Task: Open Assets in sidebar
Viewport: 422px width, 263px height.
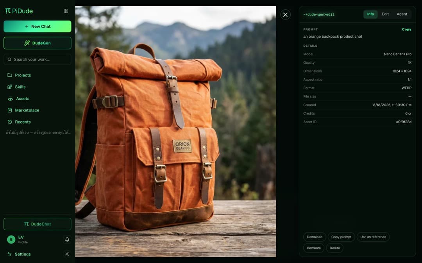Action: [x=23, y=99]
